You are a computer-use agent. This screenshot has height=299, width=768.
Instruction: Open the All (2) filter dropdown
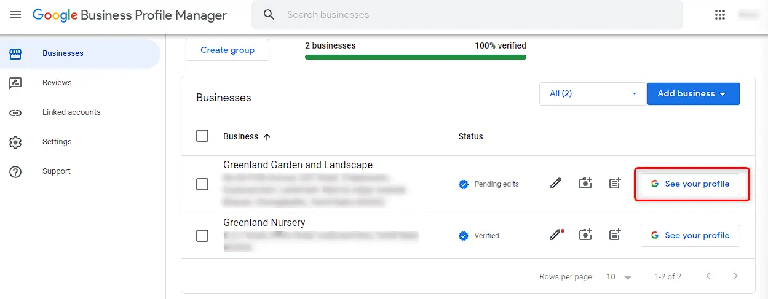[593, 94]
